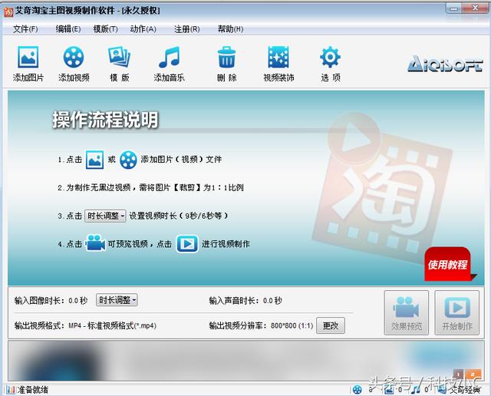Click the blurred banner's page 1 indicator
The width and height of the screenshot is (491, 396).
coord(458,375)
